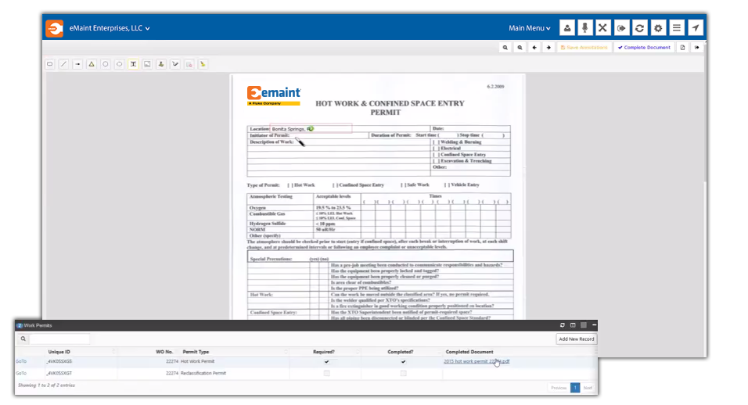Open the hamburger list icon in header
This screenshot has width=748, height=405.
677,28
